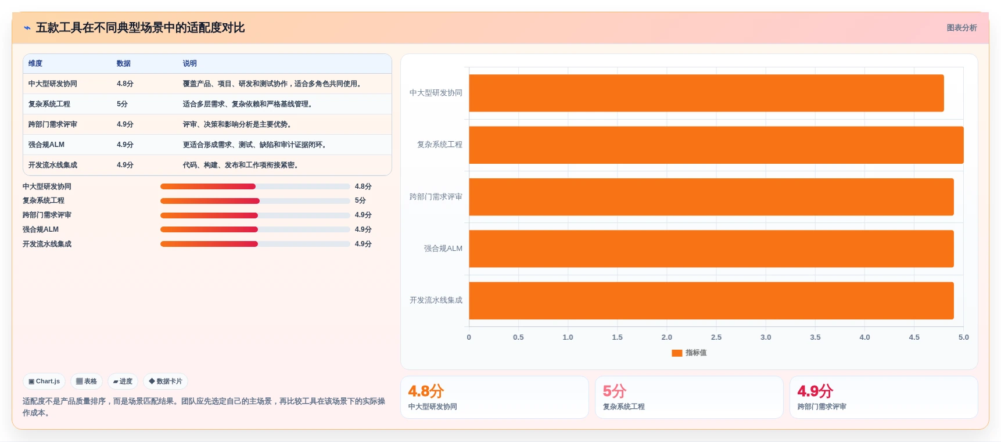Viewport: 1001px width, 442px height.
Task: Click the 进度 tag chip
Action: pos(123,382)
